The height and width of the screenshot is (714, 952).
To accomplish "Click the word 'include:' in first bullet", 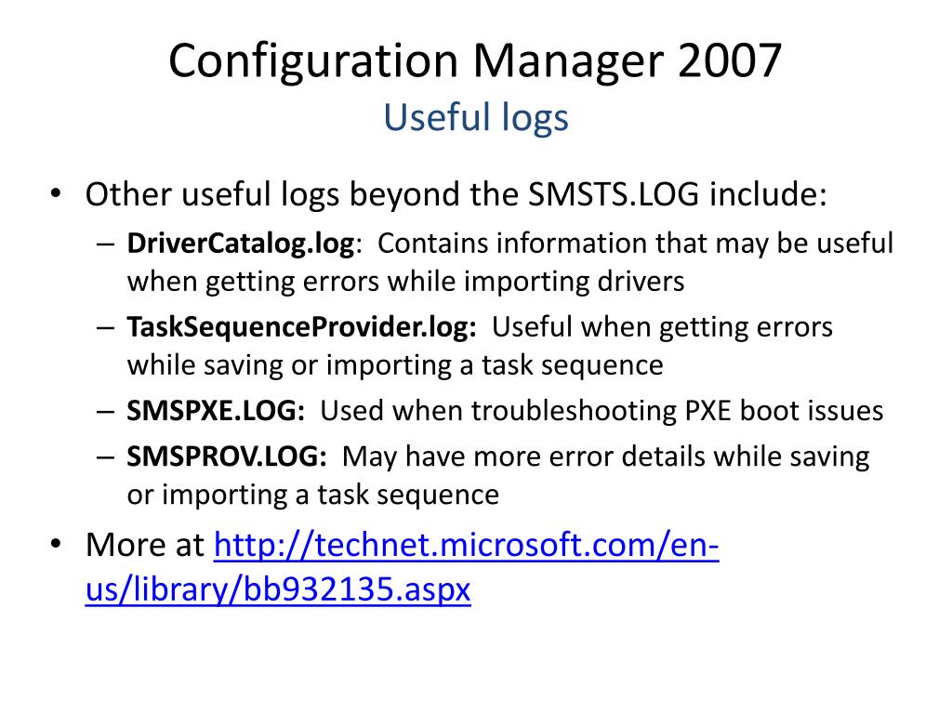I will 768,195.
